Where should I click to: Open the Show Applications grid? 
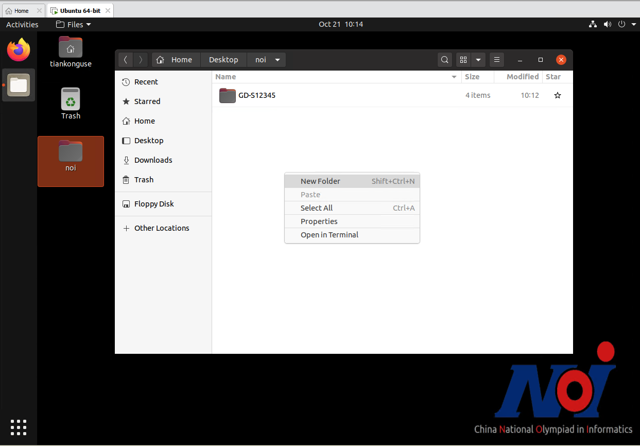(x=19, y=427)
